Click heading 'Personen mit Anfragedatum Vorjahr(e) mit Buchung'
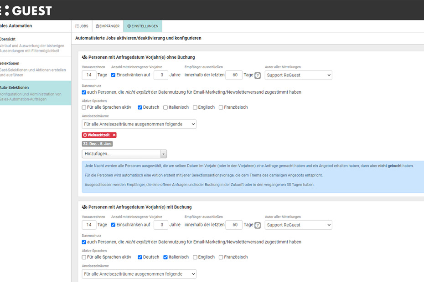424x282 pixels. [x=140, y=207]
